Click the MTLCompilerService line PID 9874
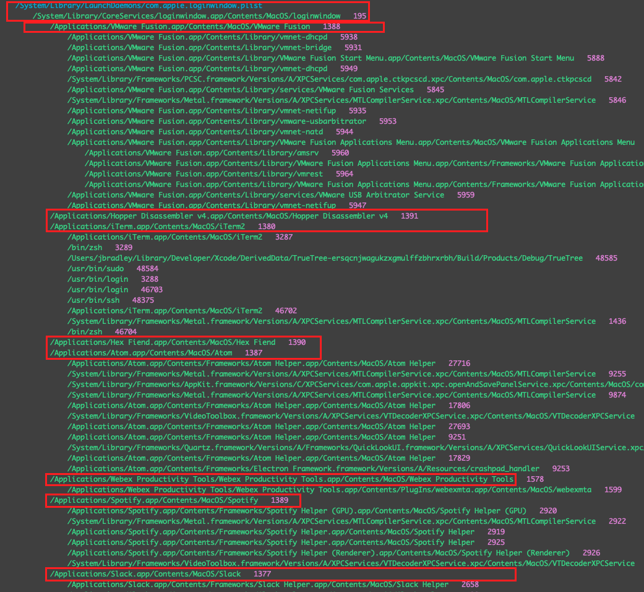 click(346, 395)
